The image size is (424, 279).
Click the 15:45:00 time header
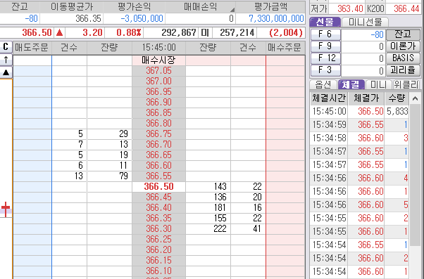[x=158, y=48]
